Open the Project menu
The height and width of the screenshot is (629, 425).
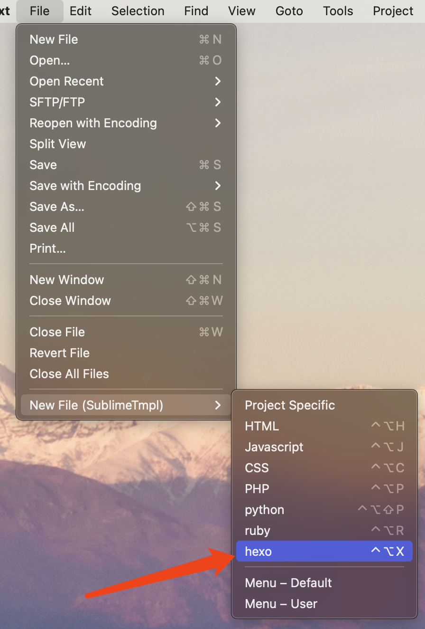click(x=393, y=11)
